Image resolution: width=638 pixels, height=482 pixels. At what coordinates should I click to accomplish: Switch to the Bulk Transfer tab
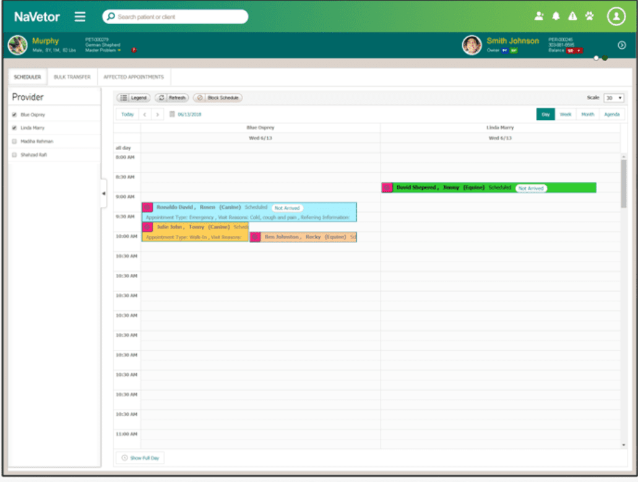[x=72, y=77]
